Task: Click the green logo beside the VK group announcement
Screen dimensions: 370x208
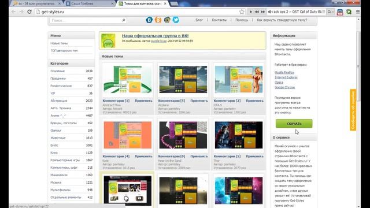Action: pyautogui.click(x=108, y=40)
